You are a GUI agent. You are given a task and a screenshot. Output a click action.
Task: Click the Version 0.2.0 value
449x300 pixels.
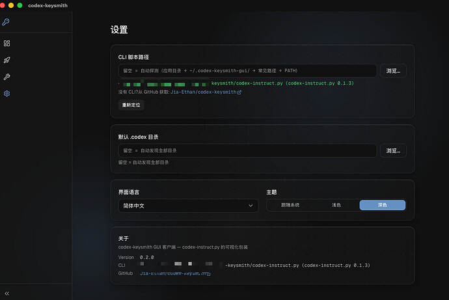pyautogui.click(x=146, y=257)
